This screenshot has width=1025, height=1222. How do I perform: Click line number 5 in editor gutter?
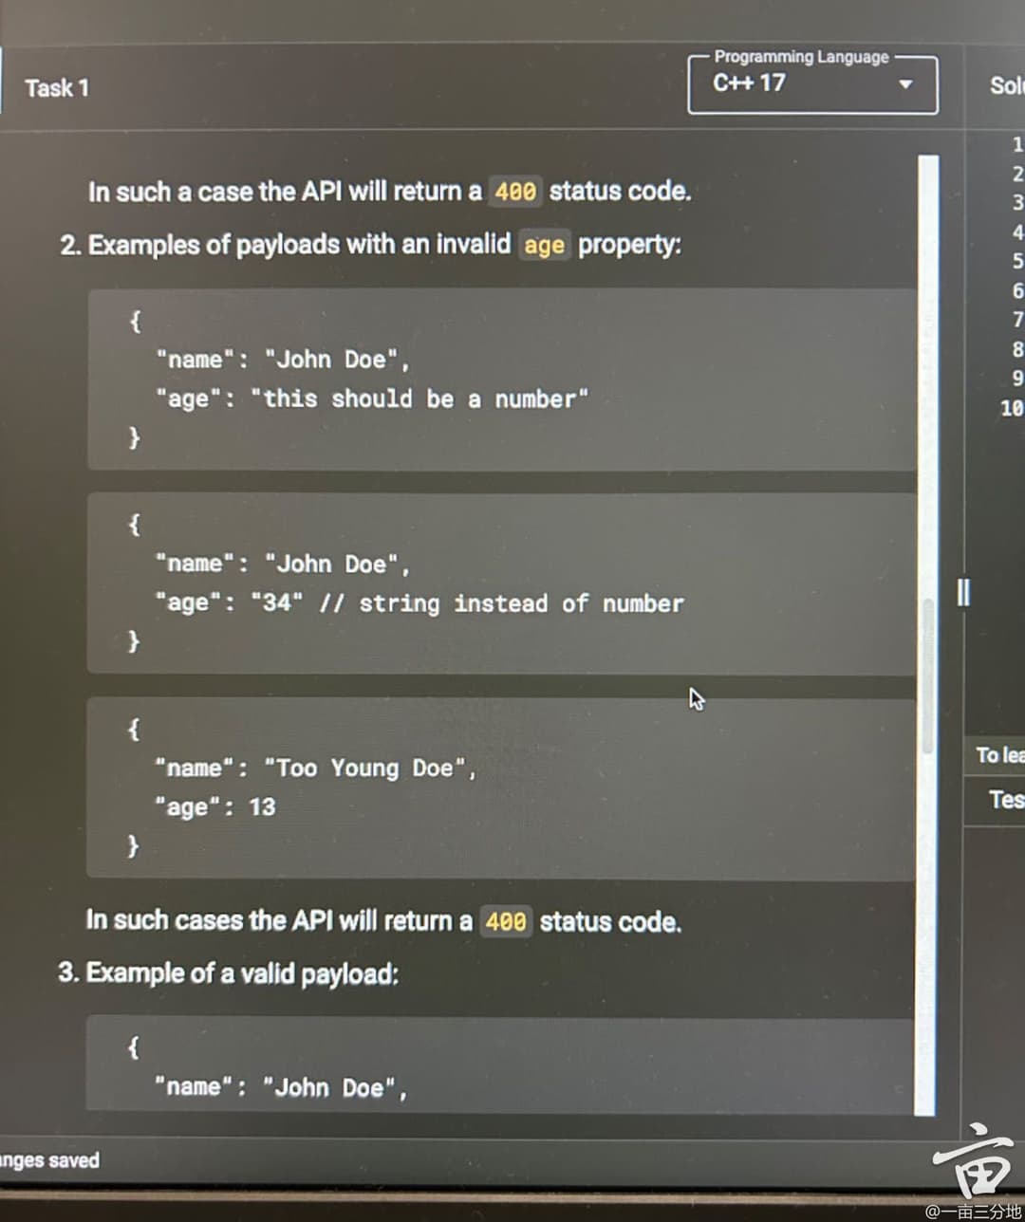pyautogui.click(x=1016, y=261)
